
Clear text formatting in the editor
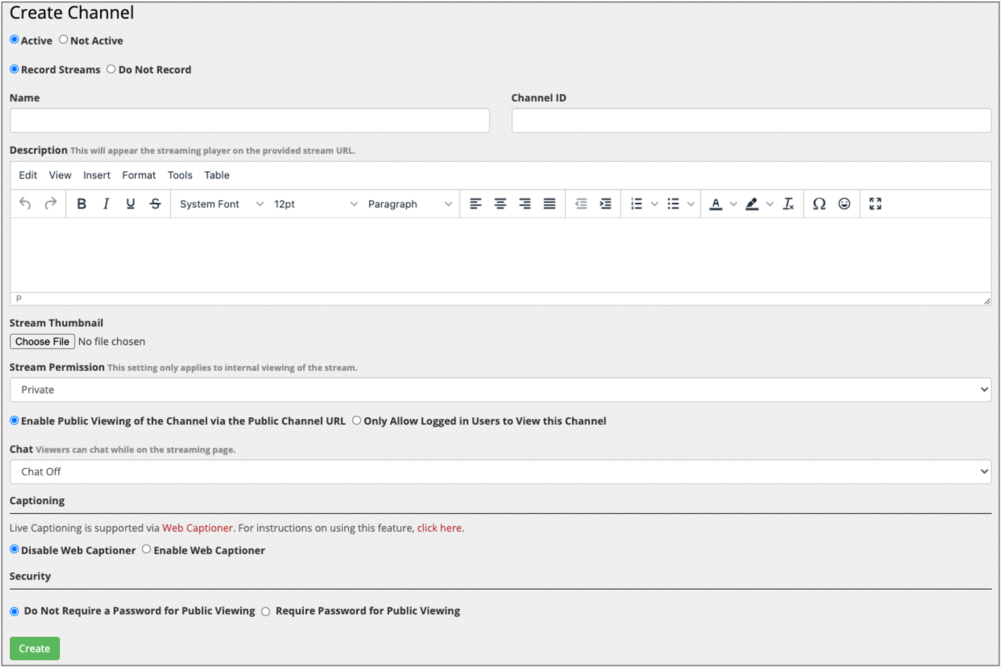788,204
